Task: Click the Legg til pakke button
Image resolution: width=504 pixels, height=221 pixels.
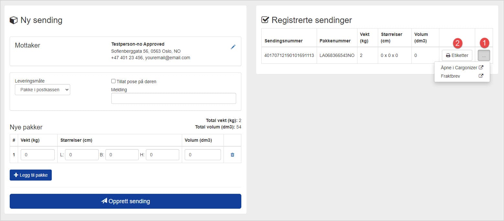Action: [x=31, y=175]
